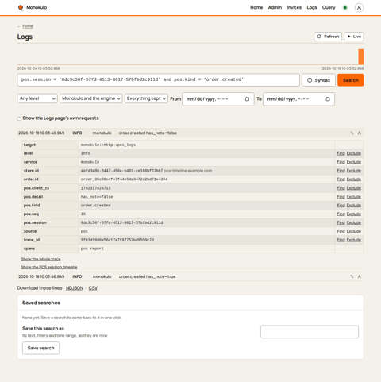The height and width of the screenshot is (382, 381).
Task: Open Query in the top navigation
Action: pyautogui.click(x=329, y=7)
